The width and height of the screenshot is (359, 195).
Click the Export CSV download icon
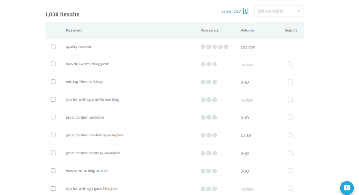click(245, 11)
